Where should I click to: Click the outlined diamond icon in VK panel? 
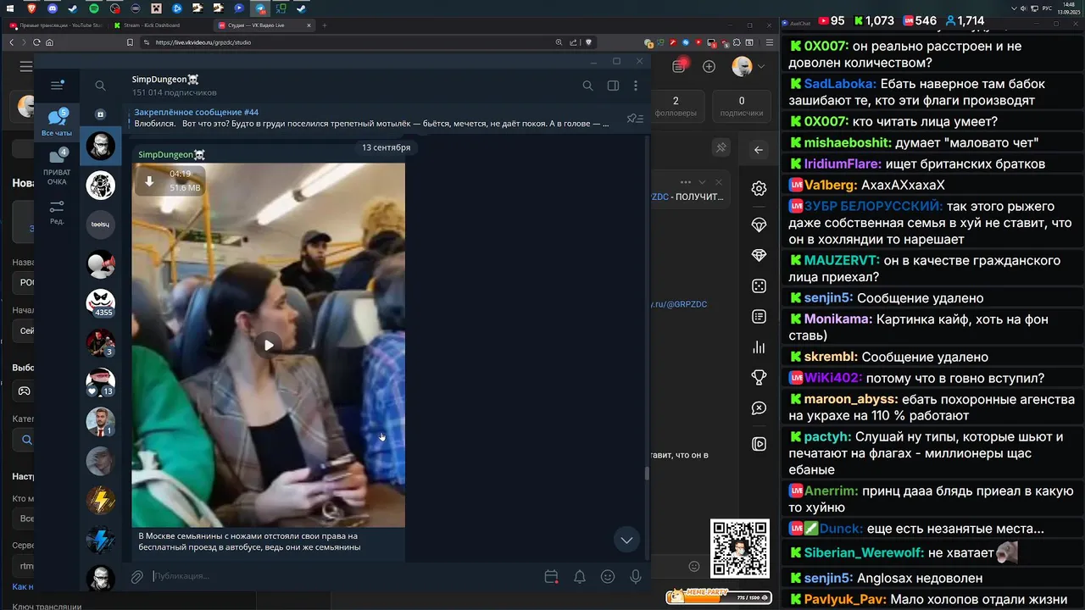coord(759,225)
